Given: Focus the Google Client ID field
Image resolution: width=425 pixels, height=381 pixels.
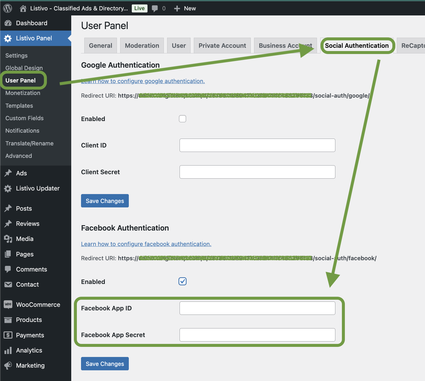Looking at the screenshot, I should (257, 145).
